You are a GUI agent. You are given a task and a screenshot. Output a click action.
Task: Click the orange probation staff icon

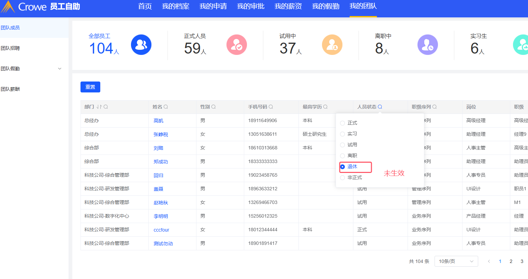coord(332,45)
